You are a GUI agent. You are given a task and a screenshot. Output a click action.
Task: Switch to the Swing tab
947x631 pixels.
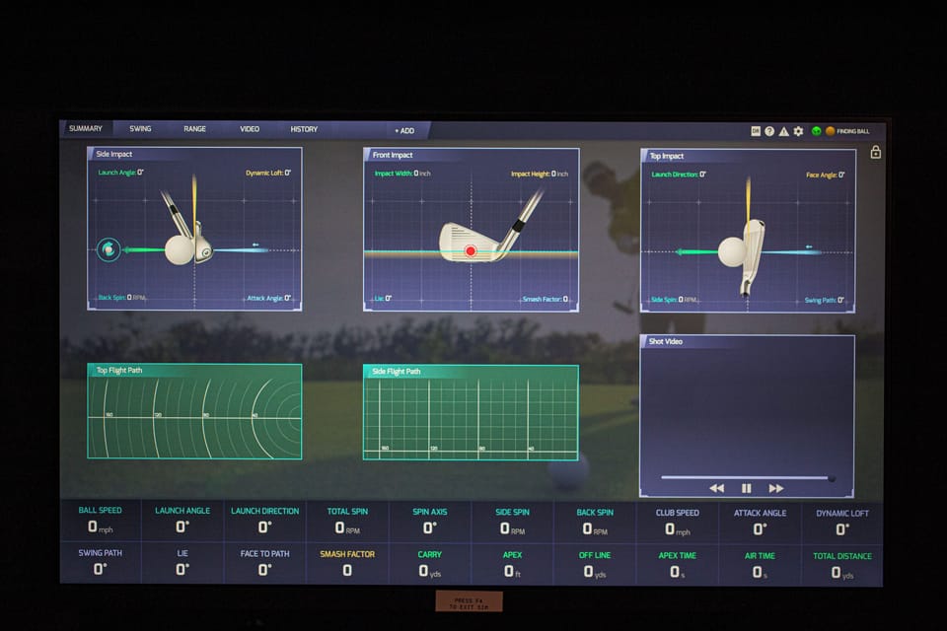coord(140,128)
